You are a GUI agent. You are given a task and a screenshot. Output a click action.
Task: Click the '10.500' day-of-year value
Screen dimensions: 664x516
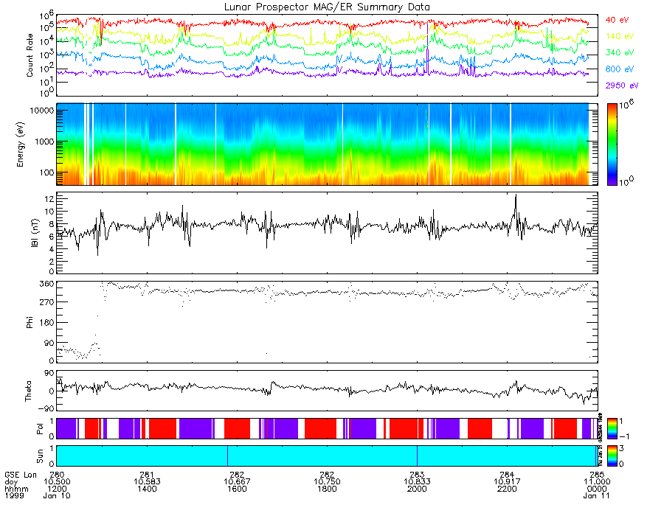pos(57,482)
